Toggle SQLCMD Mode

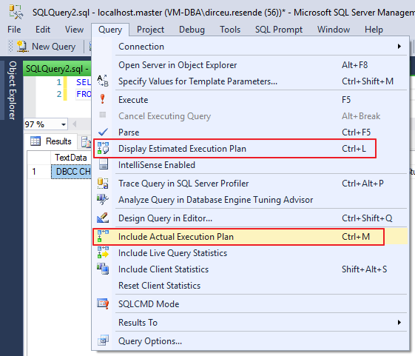click(x=249, y=303)
